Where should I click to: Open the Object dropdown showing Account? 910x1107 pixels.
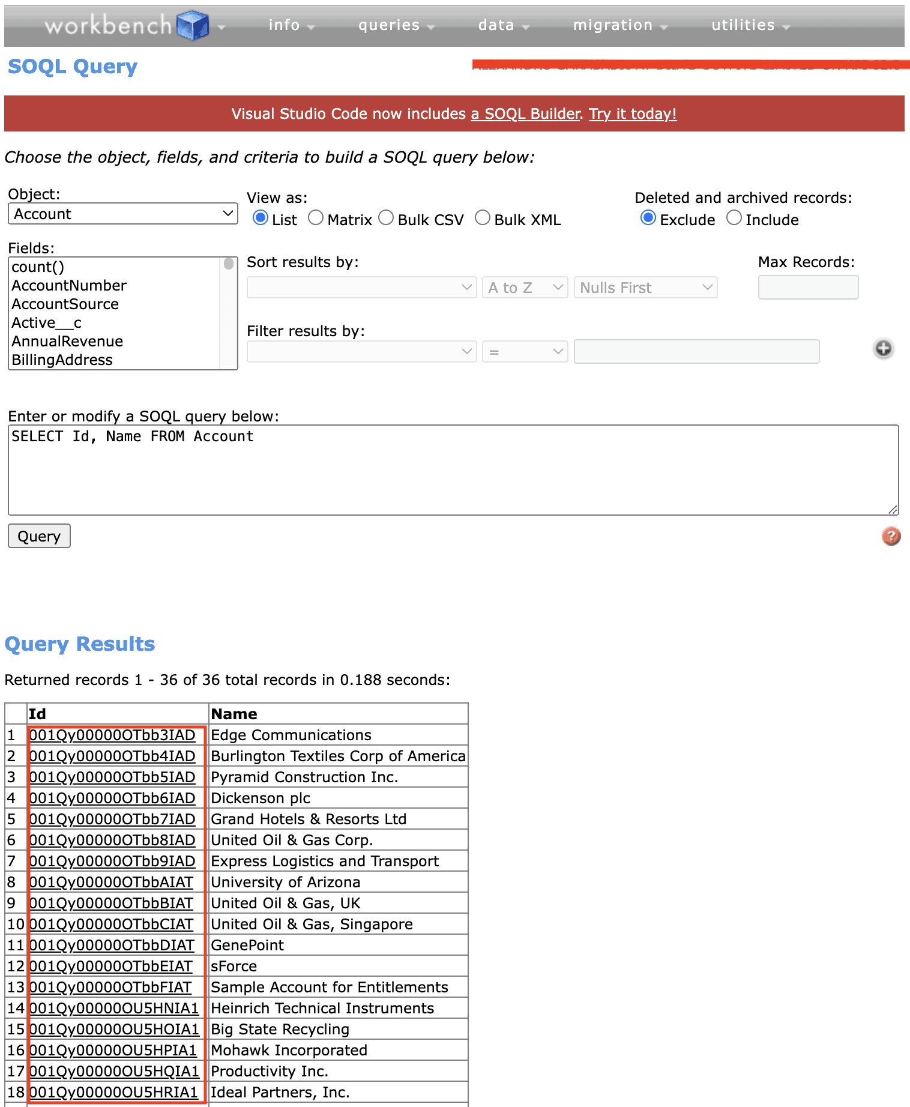tap(123, 214)
